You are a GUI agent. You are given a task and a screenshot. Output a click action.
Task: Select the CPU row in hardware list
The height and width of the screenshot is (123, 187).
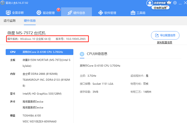[x=40, y=52]
